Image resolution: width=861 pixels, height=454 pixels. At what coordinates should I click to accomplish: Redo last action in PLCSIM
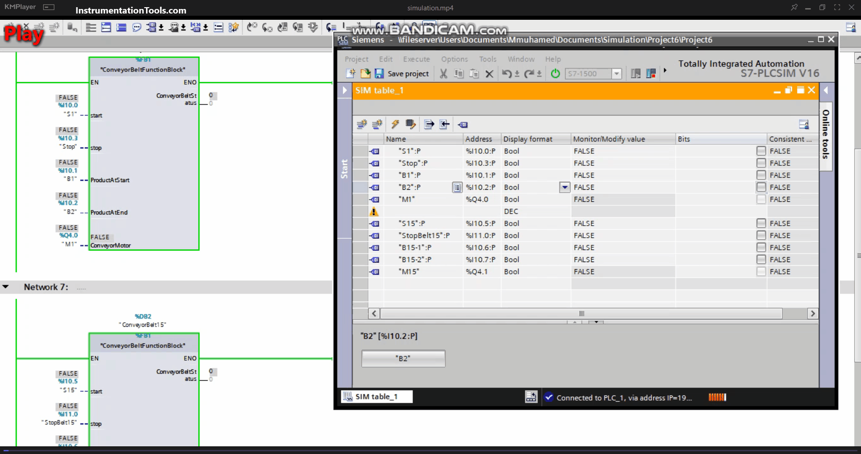coord(529,73)
